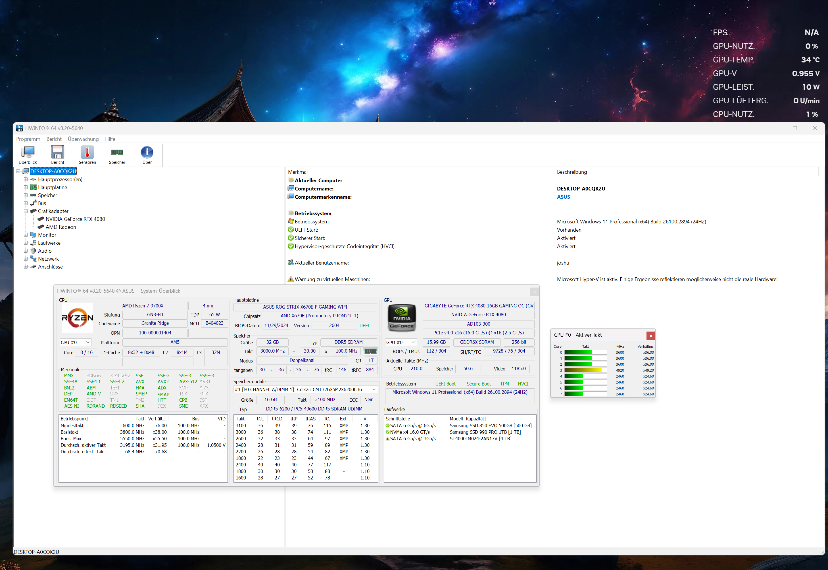Image resolution: width=828 pixels, height=570 pixels.
Task: Select NVIDIA GeForce RTX 4080 tree item
Action: click(x=75, y=219)
